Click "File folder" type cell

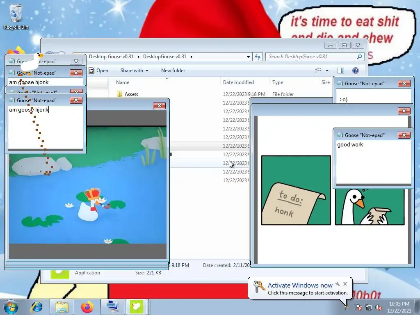click(x=283, y=94)
